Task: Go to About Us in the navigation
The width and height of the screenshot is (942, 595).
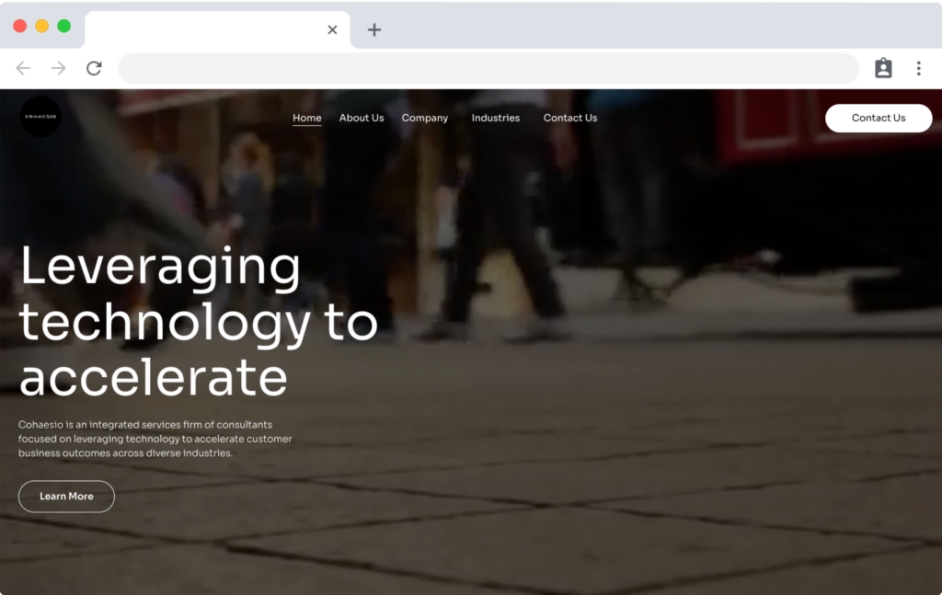Action: 362,118
